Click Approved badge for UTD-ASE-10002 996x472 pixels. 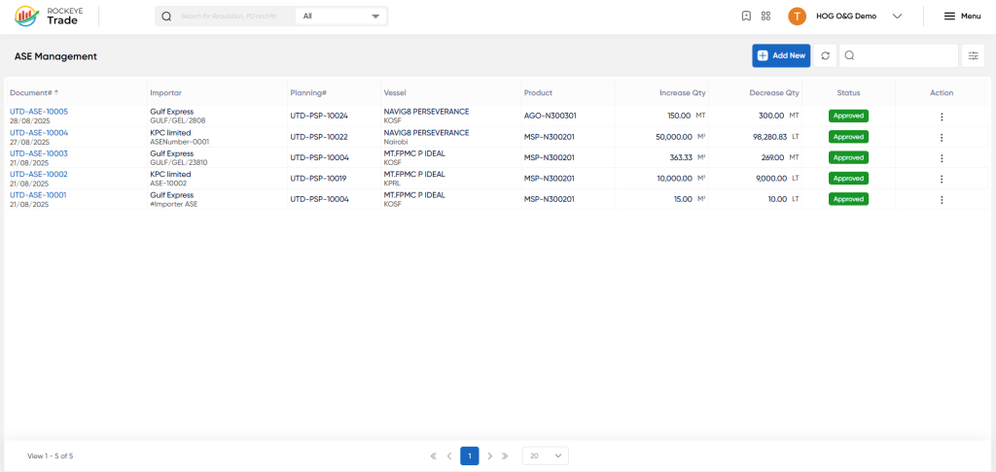coord(848,179)
